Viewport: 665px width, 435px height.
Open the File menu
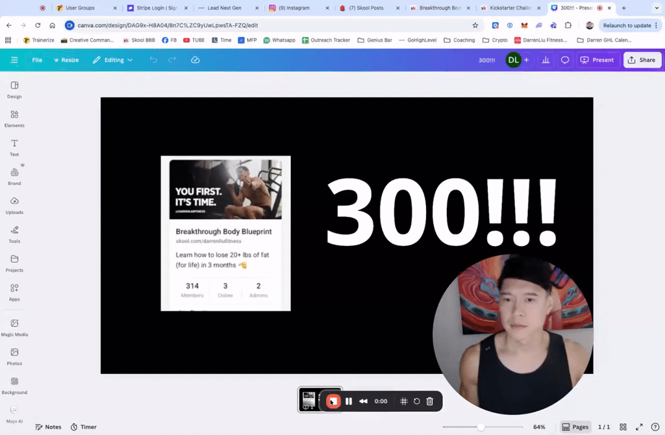pyautogui.click(x=37, y=60)
